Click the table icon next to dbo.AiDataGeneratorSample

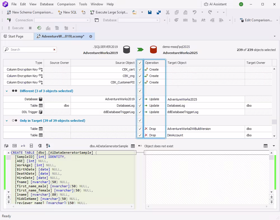pos(133,146)
